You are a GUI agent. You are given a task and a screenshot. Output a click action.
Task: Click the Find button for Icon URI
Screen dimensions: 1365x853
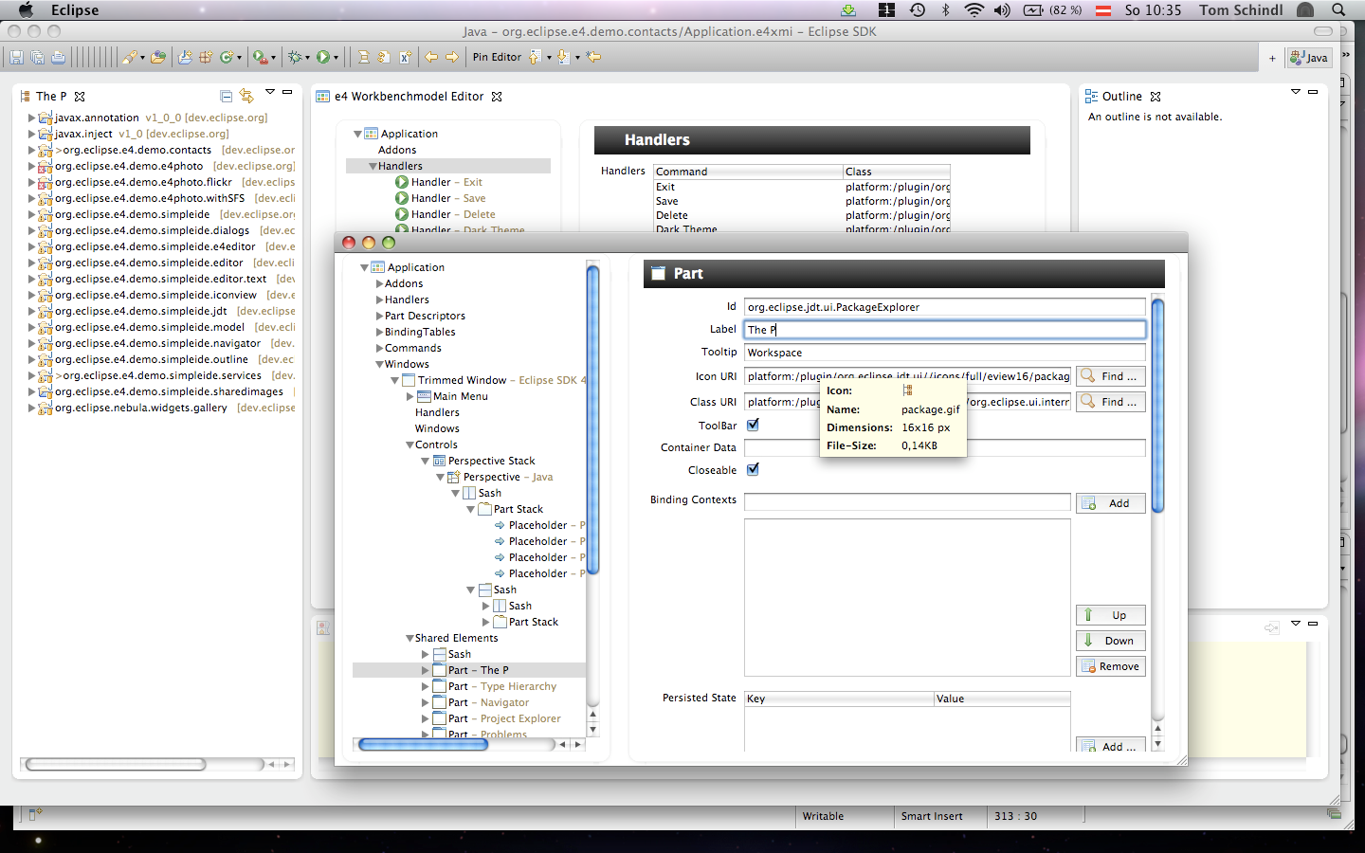(x=1110, y=376)
